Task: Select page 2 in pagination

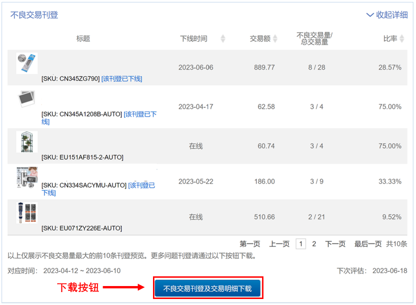Action: click(x=314, y=244)
